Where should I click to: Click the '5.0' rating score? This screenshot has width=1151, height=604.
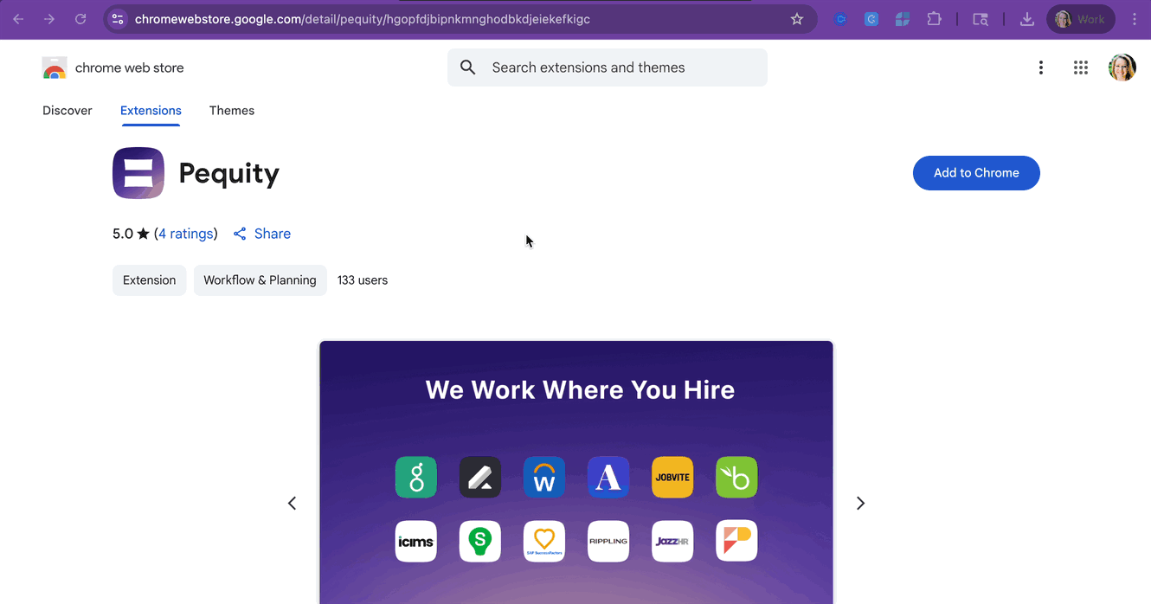pos(123,234)
